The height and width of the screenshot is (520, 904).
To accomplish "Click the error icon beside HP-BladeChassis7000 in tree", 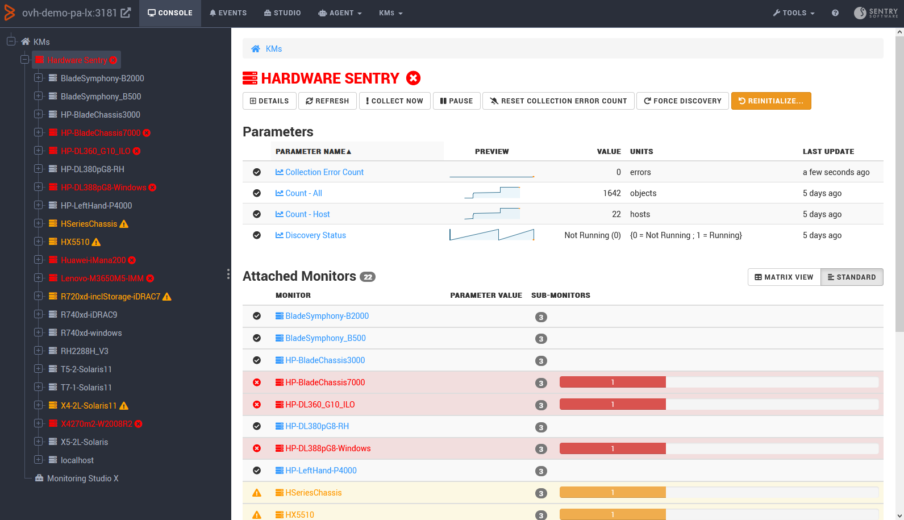I will [147, 133].
